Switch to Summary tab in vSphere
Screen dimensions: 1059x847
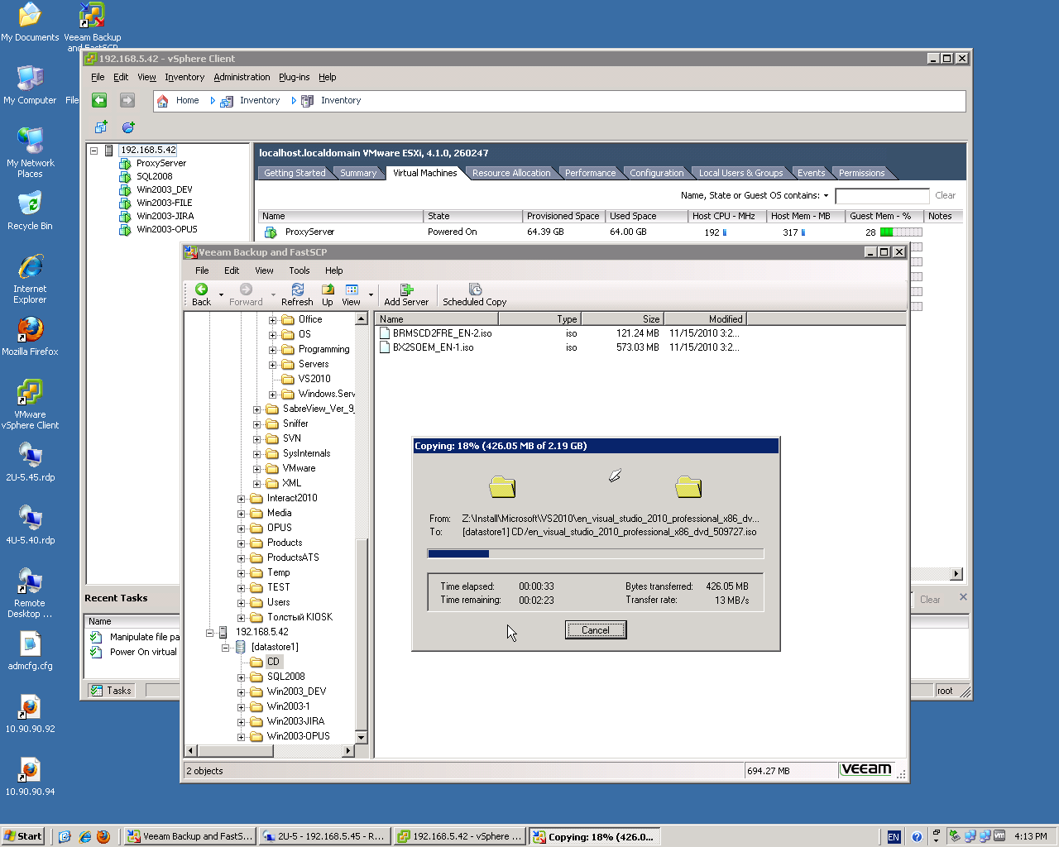pyautogui.click(x=358, y=173)
